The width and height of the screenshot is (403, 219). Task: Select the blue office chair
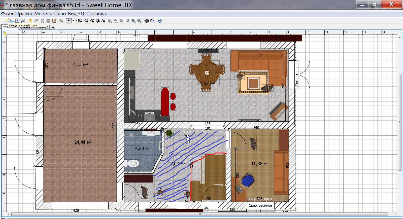248,181
